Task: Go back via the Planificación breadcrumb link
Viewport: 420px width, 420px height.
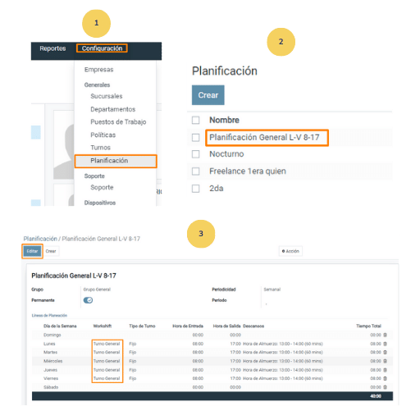Action: point(40,239)
